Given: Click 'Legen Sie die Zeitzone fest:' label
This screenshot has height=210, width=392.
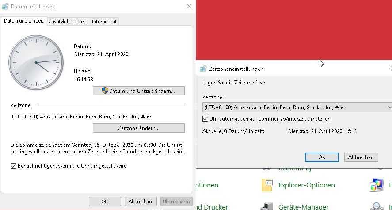Looking at the screenshot, I should (234, 83).
